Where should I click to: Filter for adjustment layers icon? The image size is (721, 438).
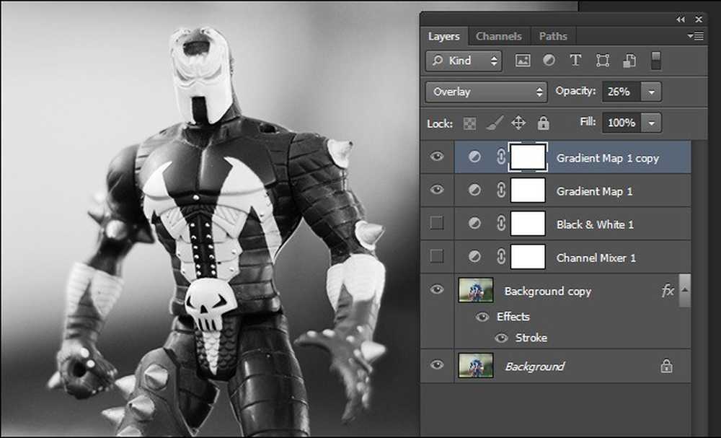point(549,61)
